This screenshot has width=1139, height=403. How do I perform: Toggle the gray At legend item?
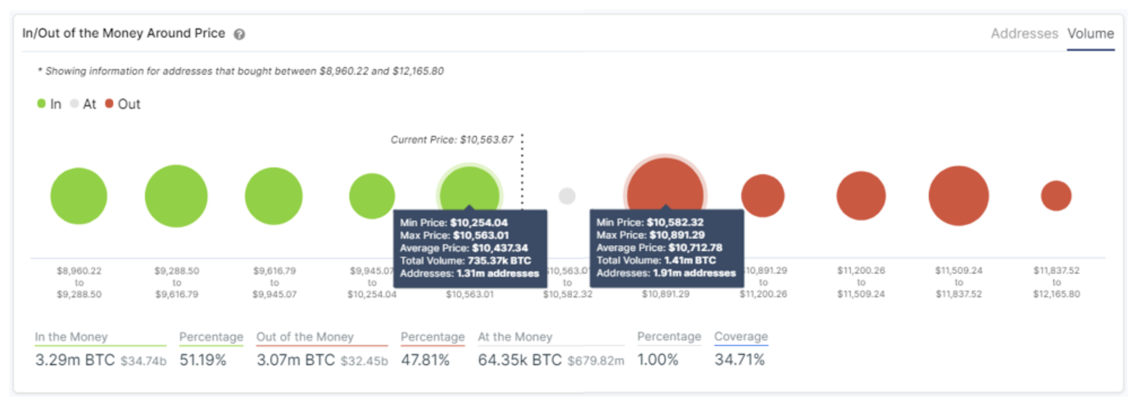tap(83, 104)
